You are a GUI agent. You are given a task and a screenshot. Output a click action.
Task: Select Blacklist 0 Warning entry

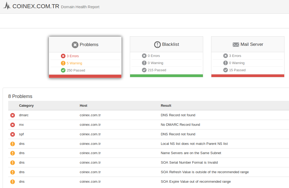point(155,63)
